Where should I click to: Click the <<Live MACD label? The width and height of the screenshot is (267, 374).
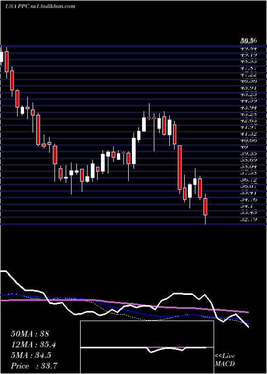pyautogui.click(x=225, y=360)
